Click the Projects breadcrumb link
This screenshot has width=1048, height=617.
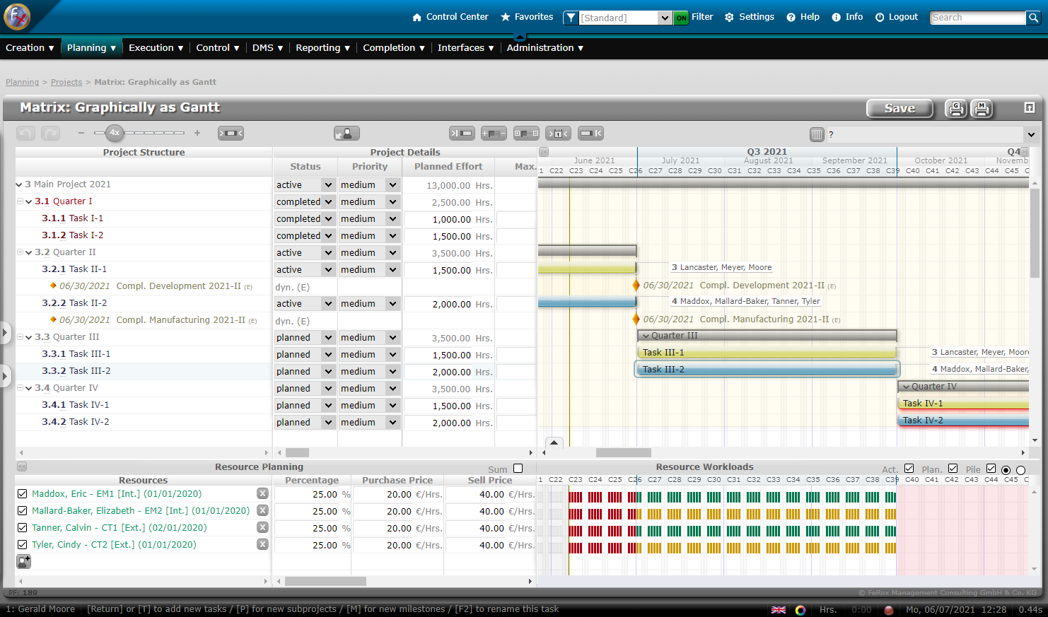coord(66,82)
